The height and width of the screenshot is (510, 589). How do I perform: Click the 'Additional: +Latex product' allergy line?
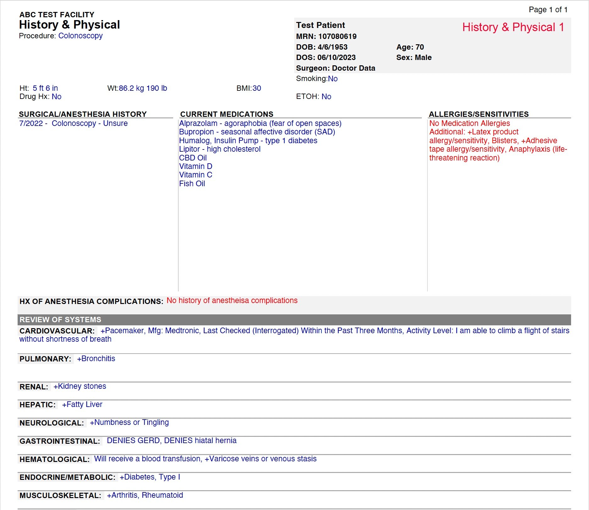coord(474,132)
